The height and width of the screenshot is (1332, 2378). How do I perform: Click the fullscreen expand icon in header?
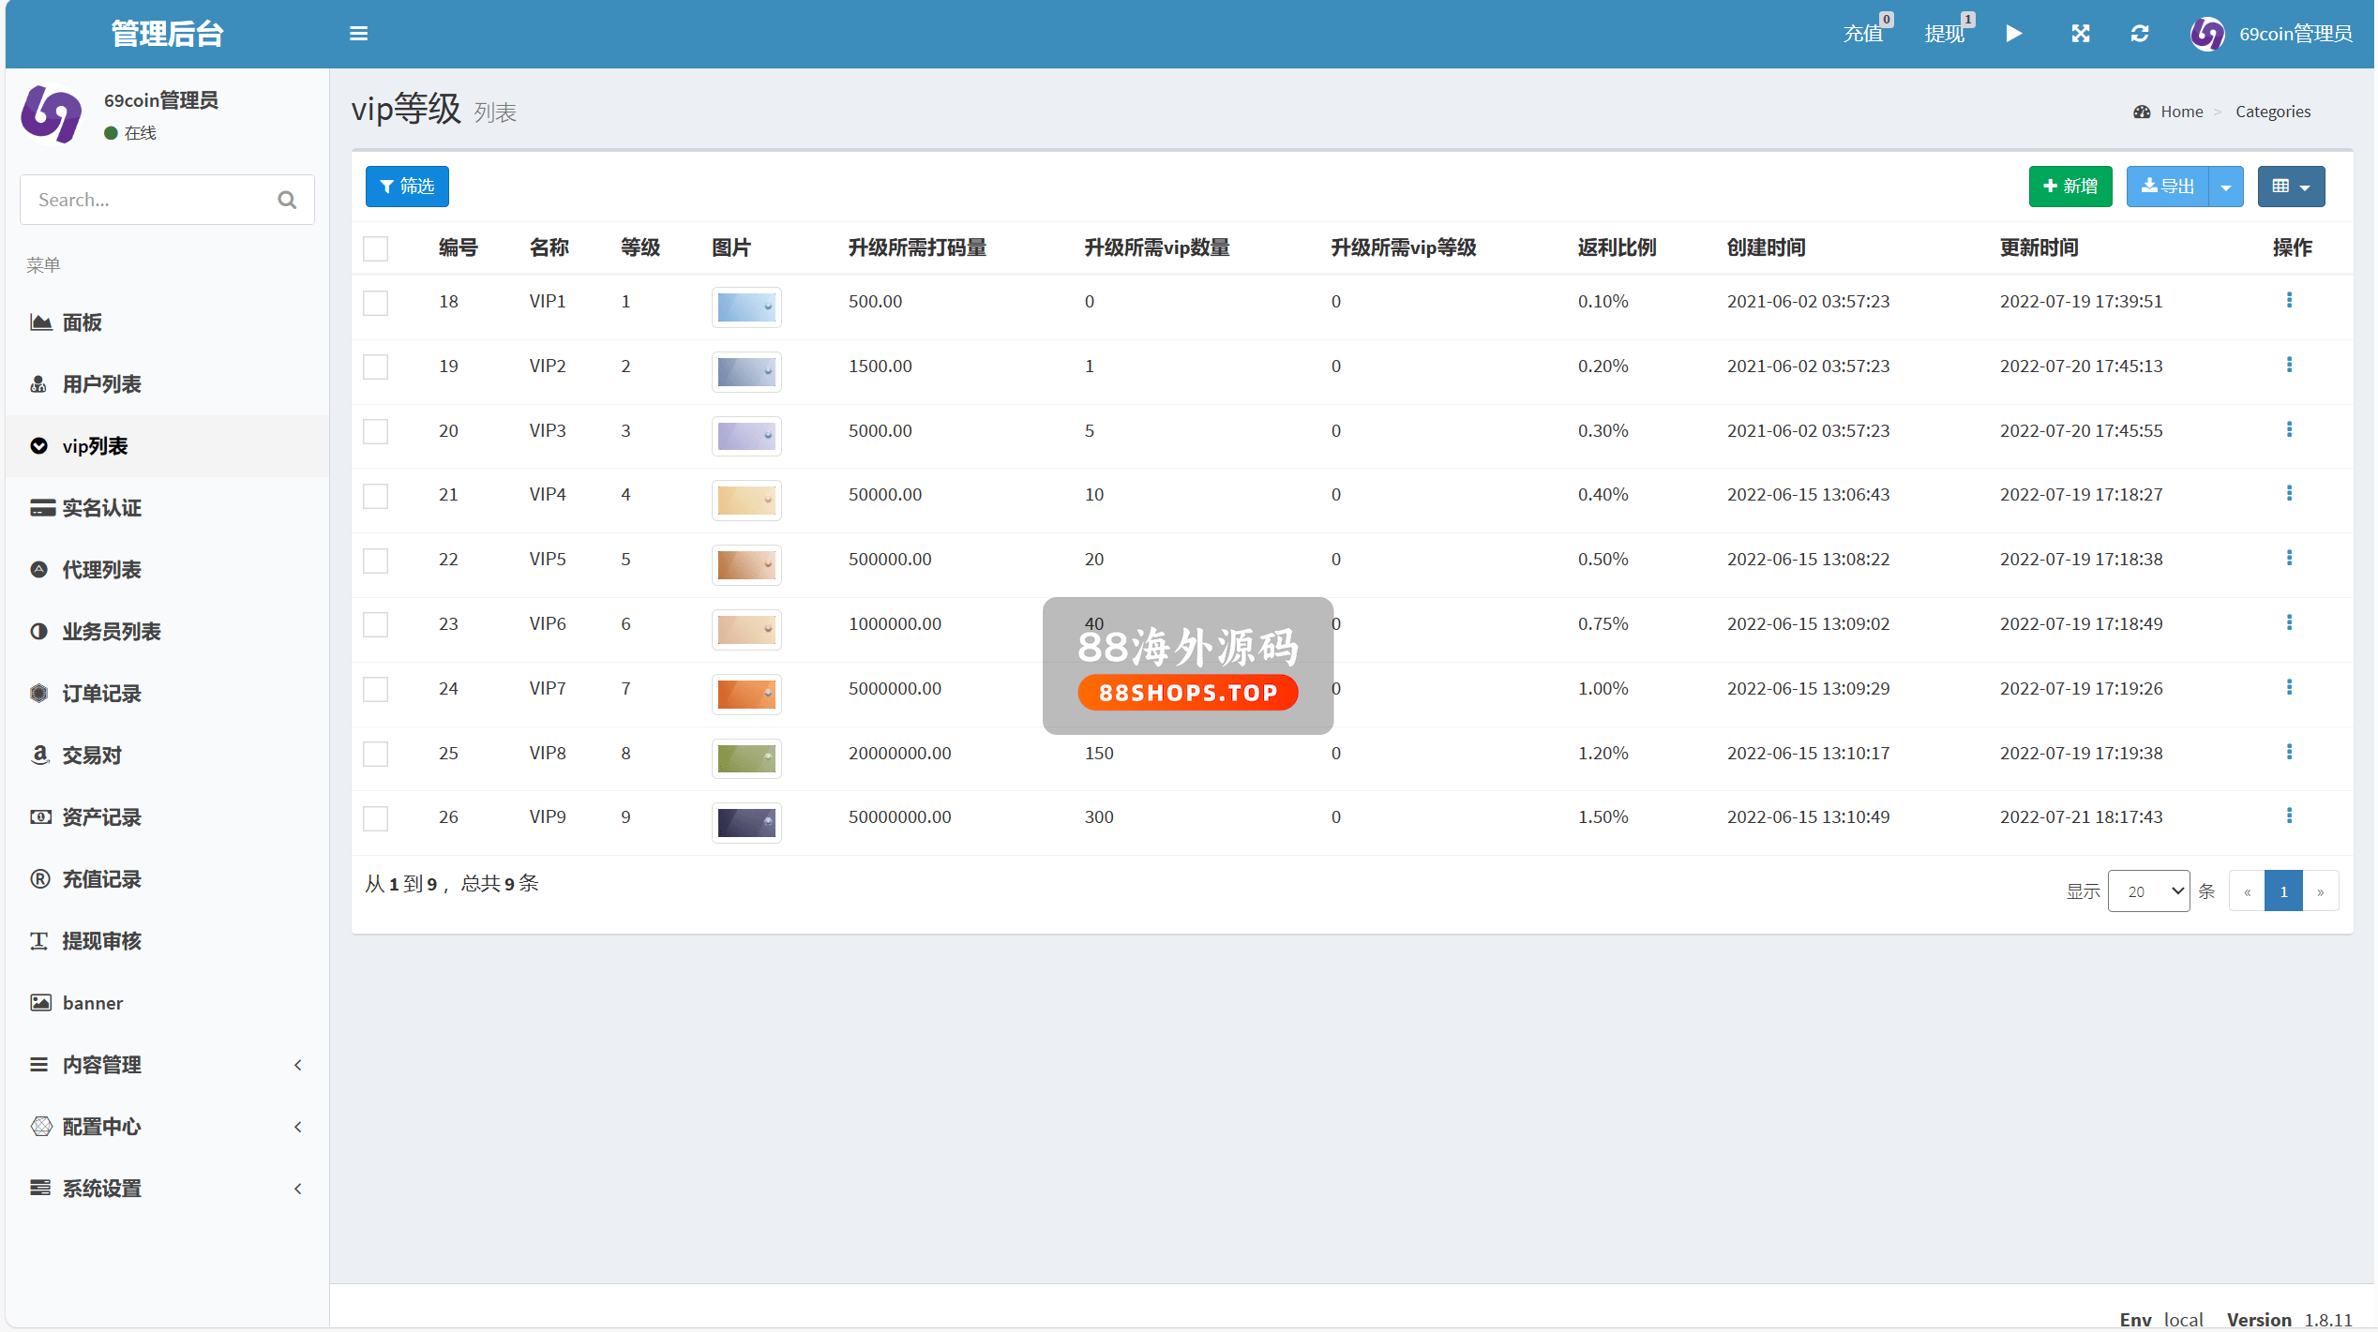pos(2080,34)
